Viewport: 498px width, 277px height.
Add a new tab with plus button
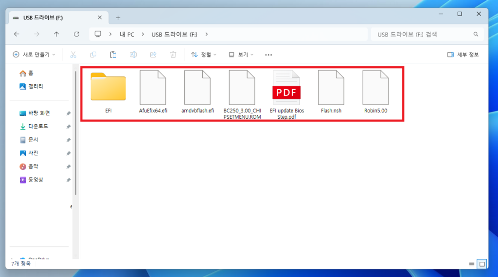click(118, 18)
